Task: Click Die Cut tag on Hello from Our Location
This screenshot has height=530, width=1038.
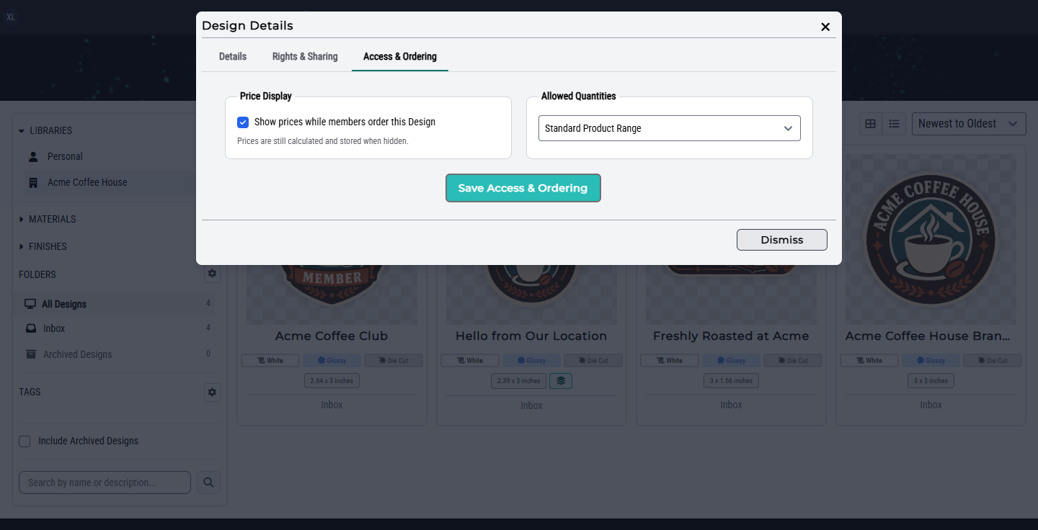Action: click(x=593, y=361)
